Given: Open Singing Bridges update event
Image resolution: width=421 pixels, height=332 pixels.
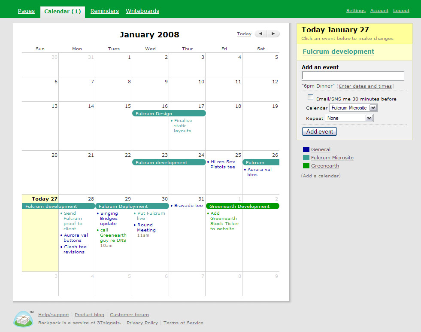Looking at the screenshot, I should click(109, 218).
